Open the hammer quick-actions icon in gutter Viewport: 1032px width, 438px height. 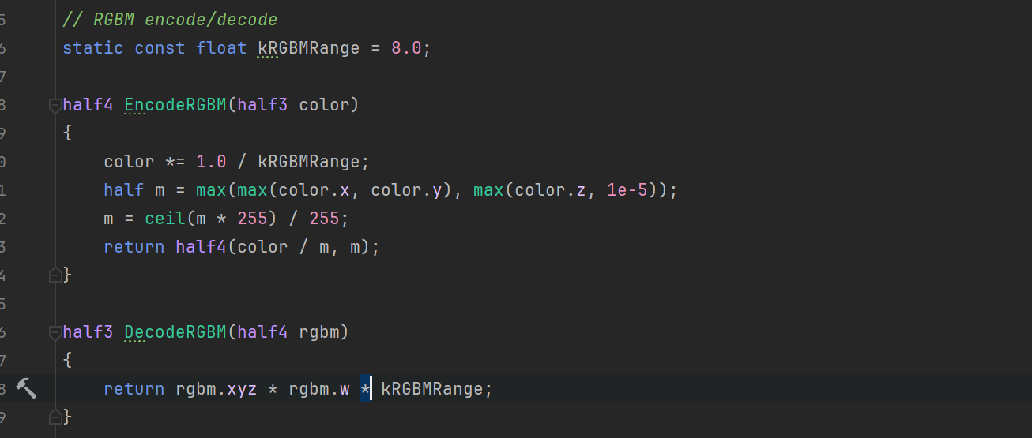point(26,387)
